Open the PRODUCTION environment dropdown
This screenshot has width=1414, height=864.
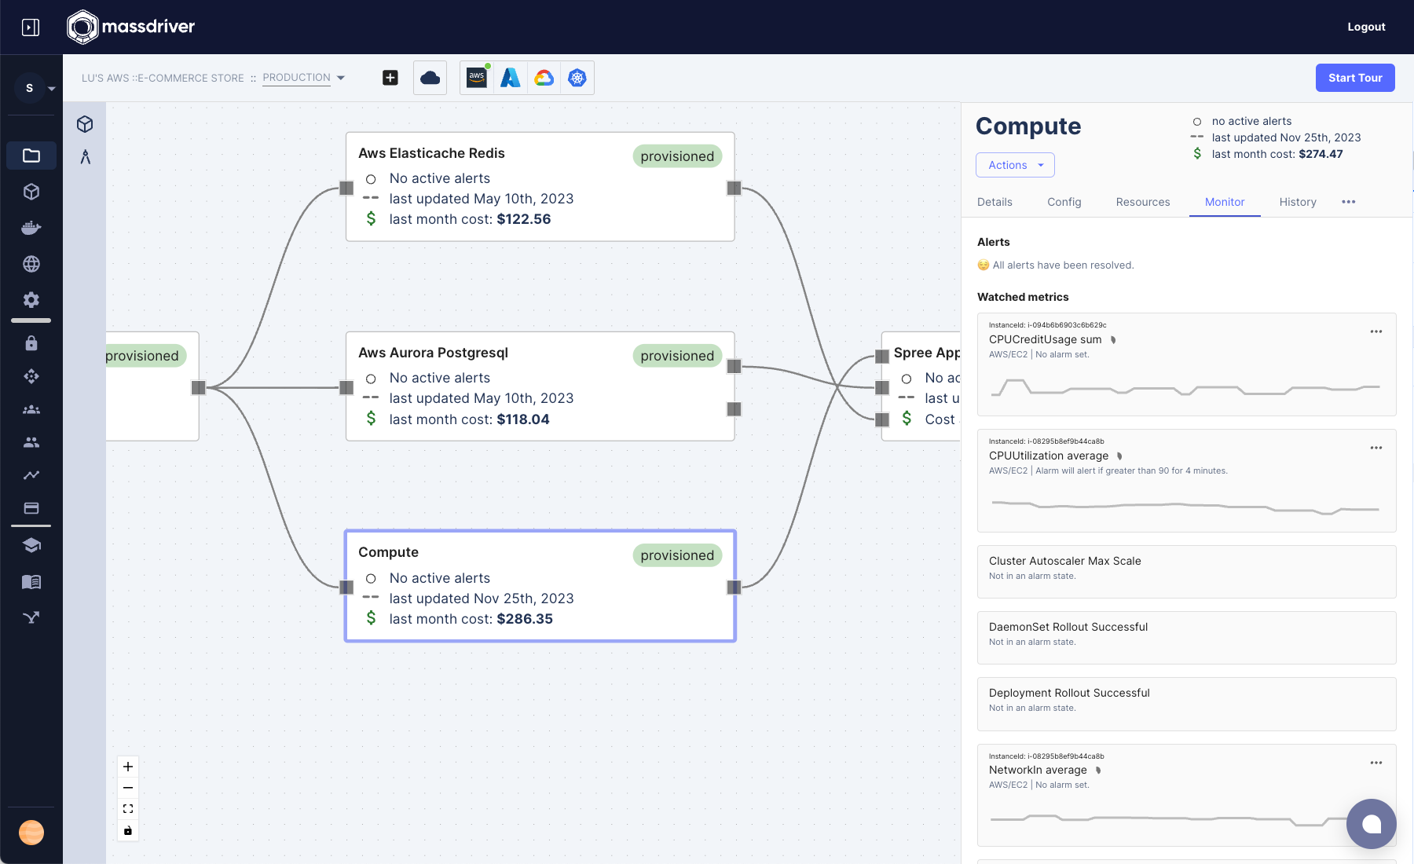303,78
